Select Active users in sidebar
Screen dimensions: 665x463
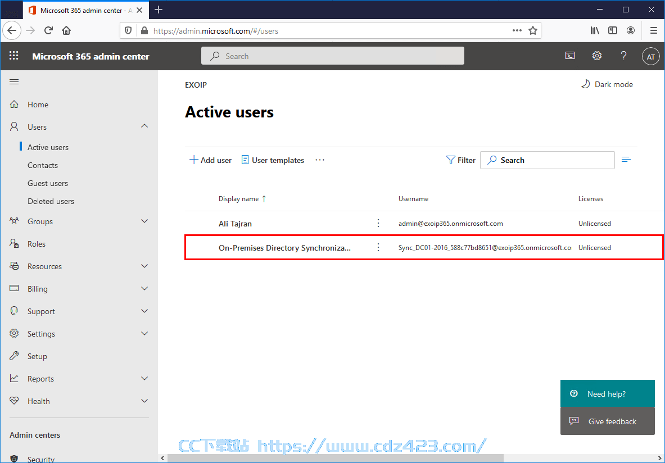48,147
